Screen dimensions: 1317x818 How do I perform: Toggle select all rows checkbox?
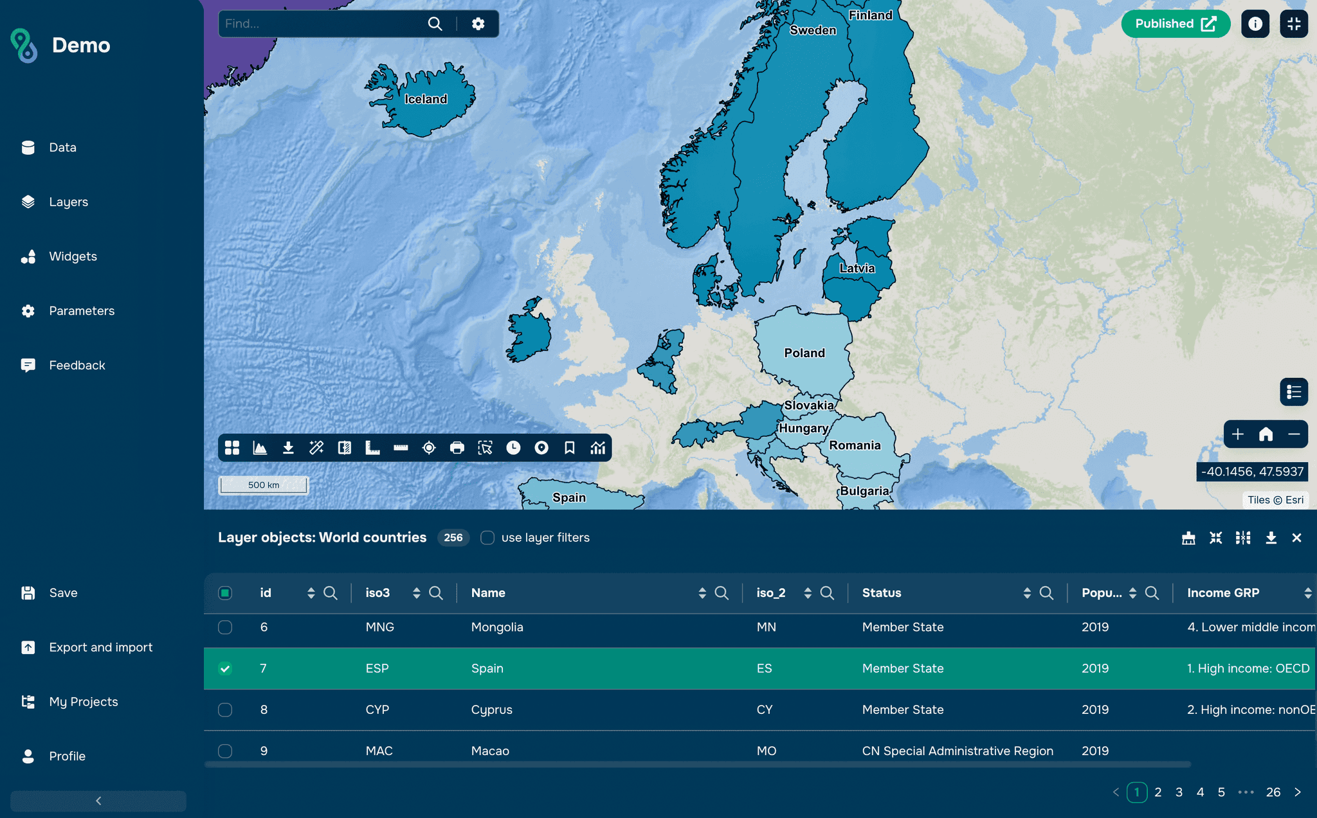(x=225, y=593)
